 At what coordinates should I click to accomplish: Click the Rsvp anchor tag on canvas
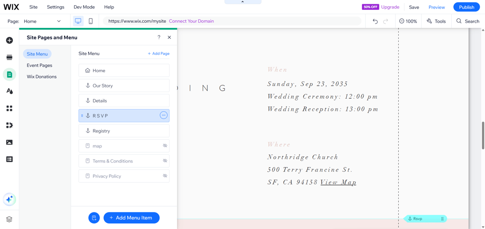pos(425,219)
